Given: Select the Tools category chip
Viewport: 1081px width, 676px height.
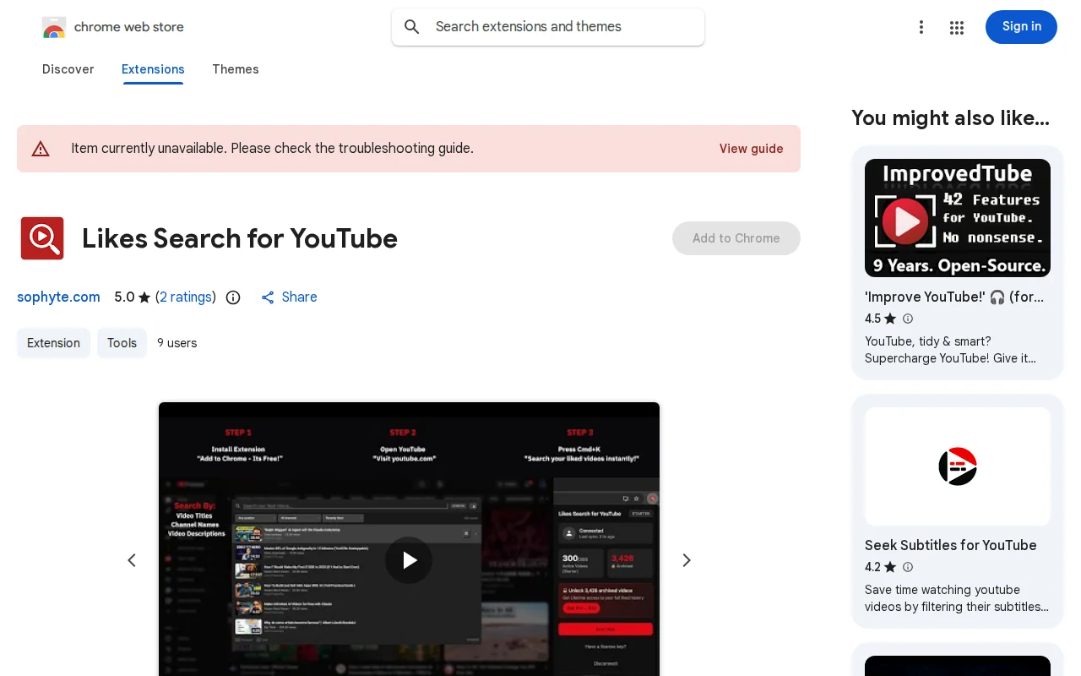Looking at the screenshot, I should tap(122, 343).
